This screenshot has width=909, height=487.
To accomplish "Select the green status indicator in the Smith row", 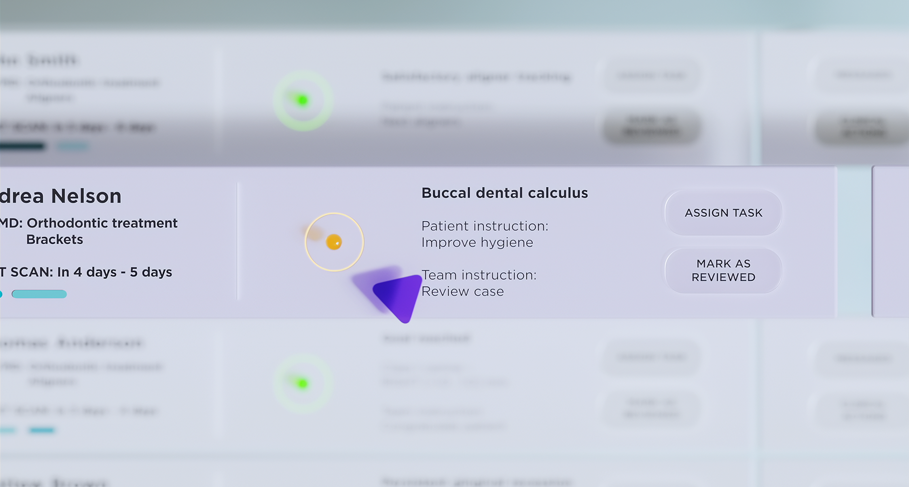I will click(303, 100).
